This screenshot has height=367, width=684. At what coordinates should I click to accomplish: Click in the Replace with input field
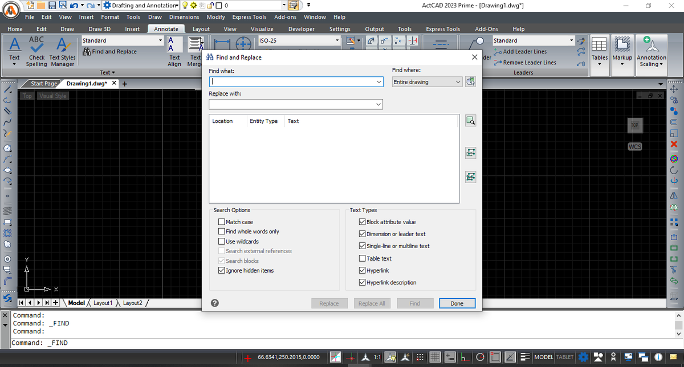tap(296, 104)
